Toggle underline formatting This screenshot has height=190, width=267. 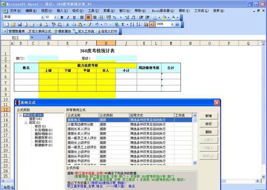(x=74, y=17)
